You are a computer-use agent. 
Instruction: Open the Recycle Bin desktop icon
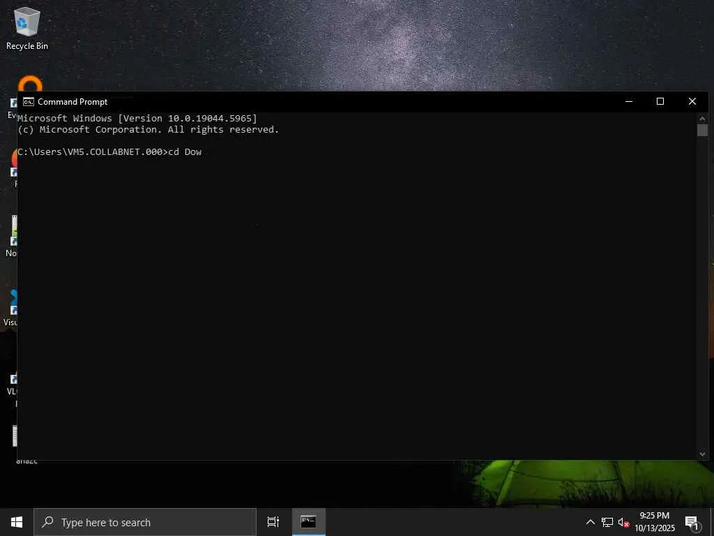tap(27, 28)
